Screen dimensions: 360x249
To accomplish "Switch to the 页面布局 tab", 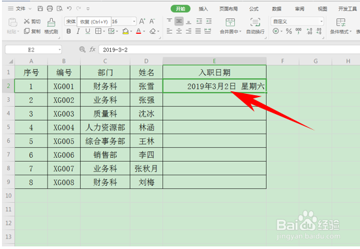I will point(228,9).
